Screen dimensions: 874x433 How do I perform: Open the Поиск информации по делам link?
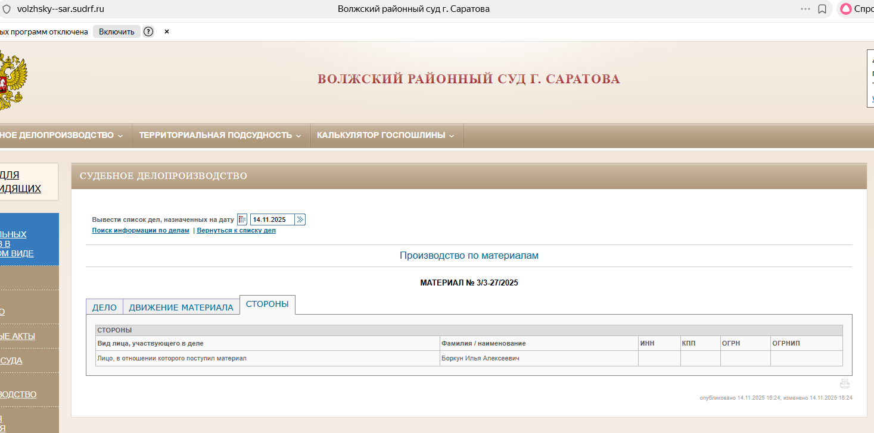pyautogui.click(x=141, y=231)
